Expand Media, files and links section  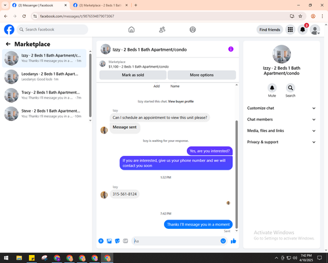click(x=281, y=131)
